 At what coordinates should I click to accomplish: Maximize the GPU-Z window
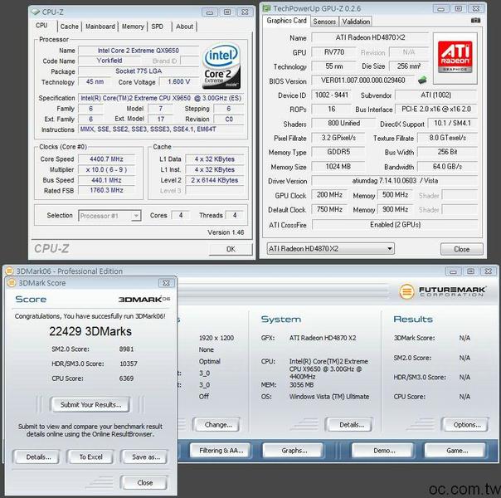(458, 8)
